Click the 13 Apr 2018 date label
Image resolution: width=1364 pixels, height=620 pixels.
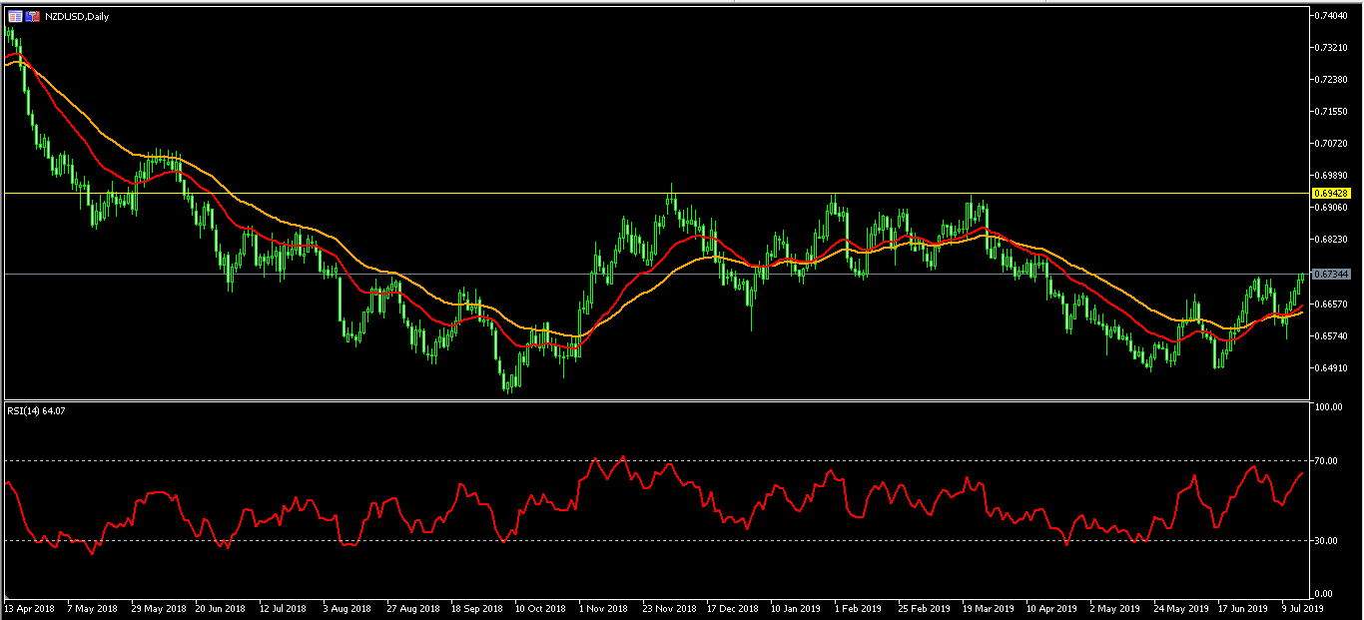[x=27, y=607]
